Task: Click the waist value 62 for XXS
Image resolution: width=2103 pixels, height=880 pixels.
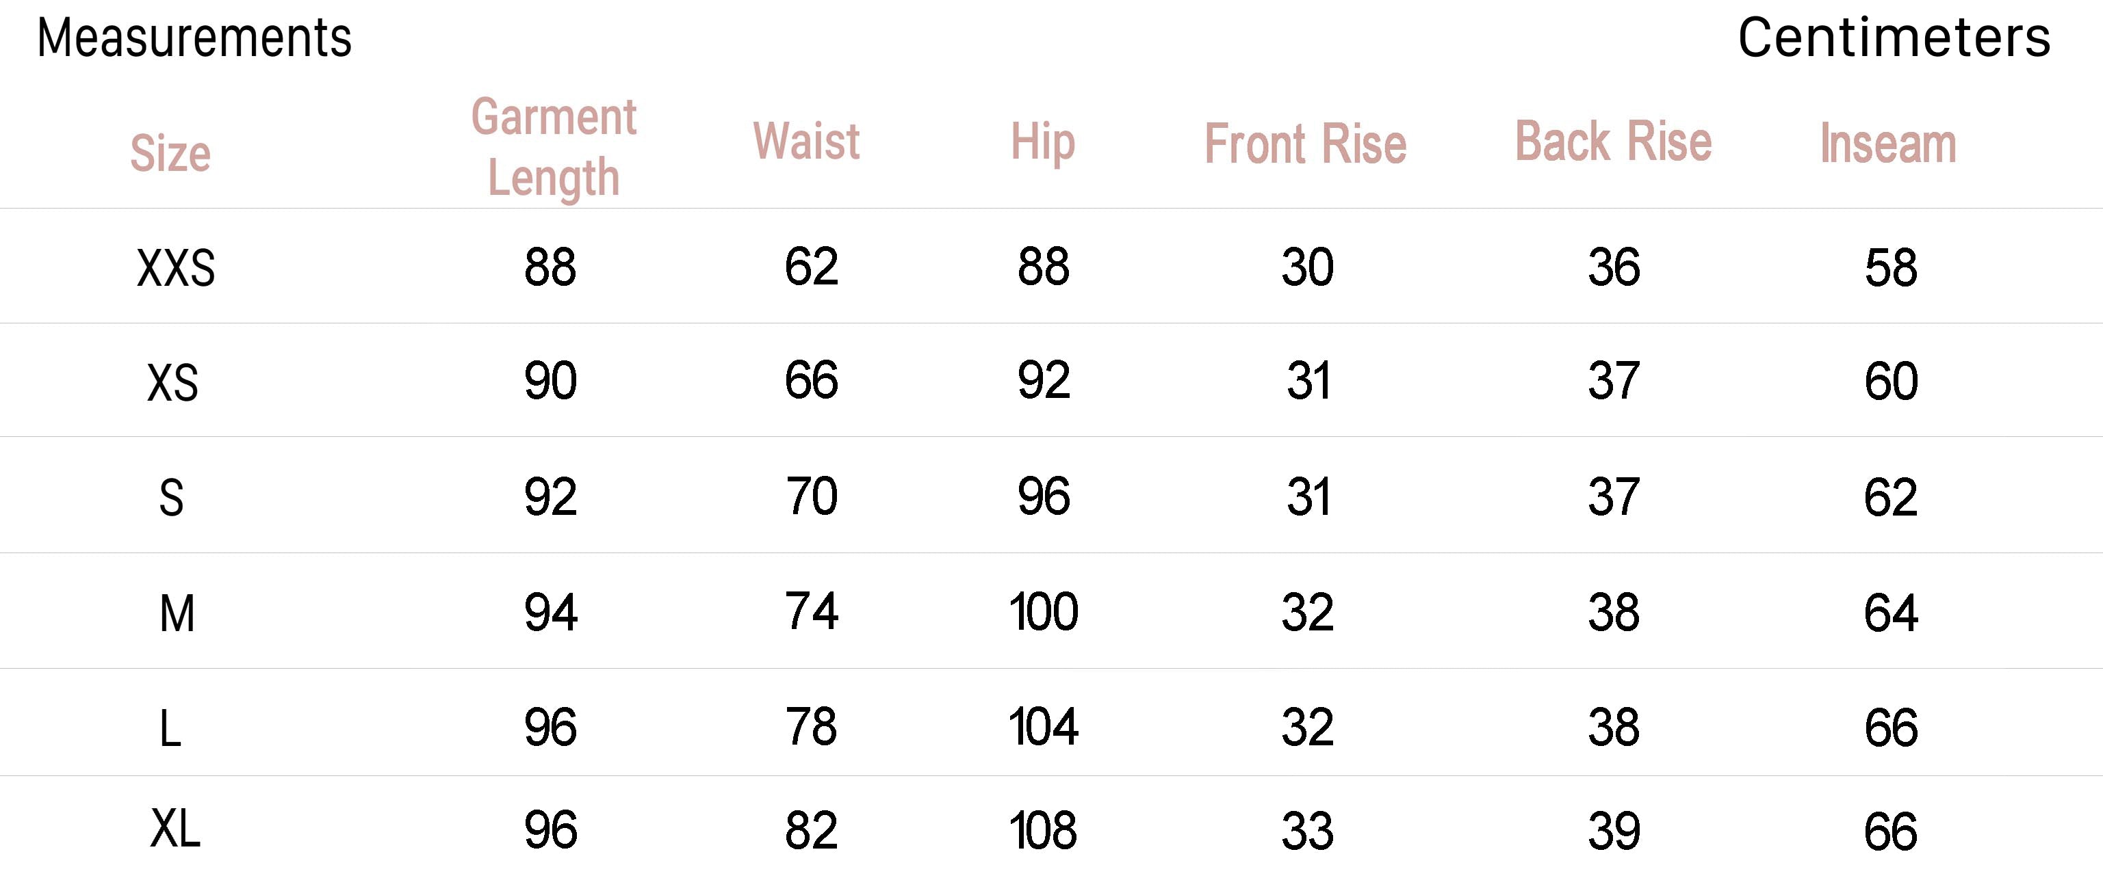Action: 811,266
